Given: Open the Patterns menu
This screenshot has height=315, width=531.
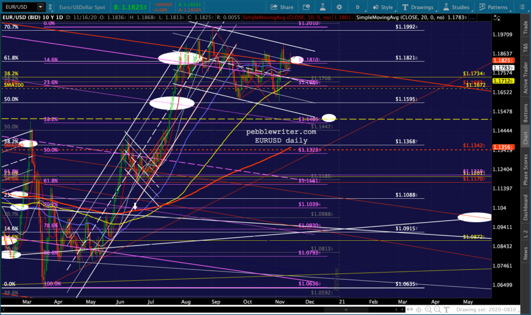Looking at the screenshot, I should tap(494, 7).
